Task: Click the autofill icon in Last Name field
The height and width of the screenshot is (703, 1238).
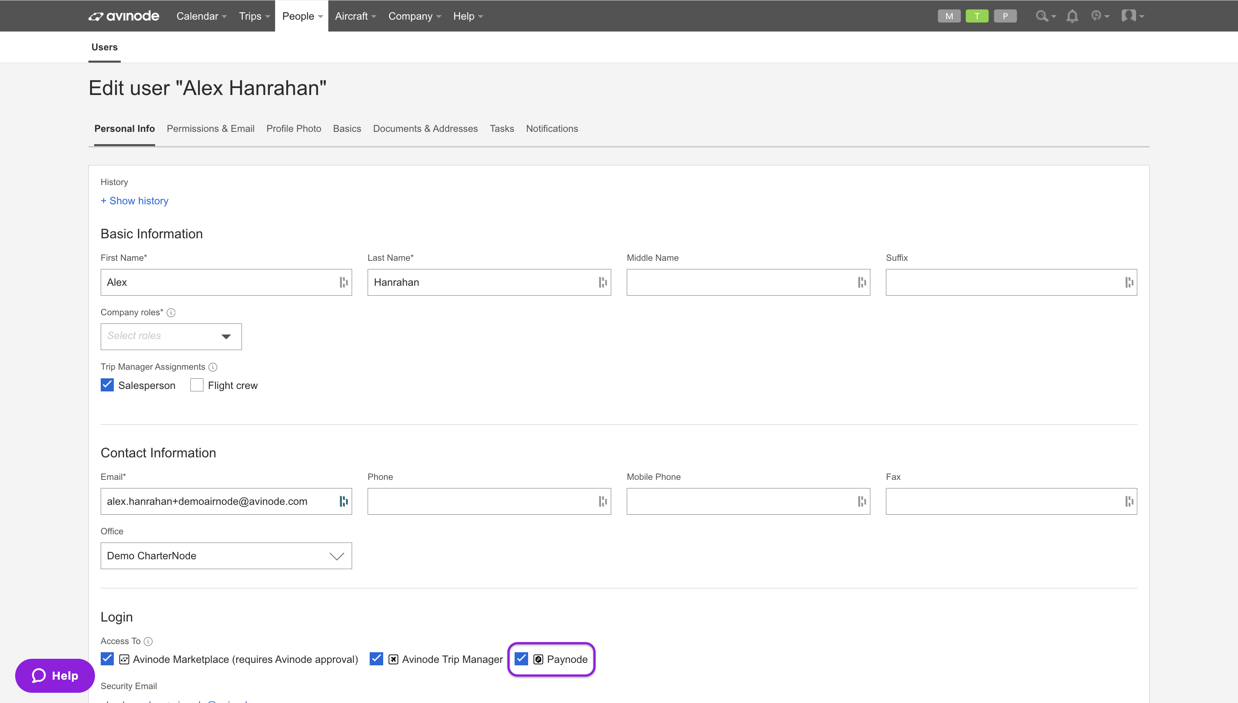Action: click(603, 282)
